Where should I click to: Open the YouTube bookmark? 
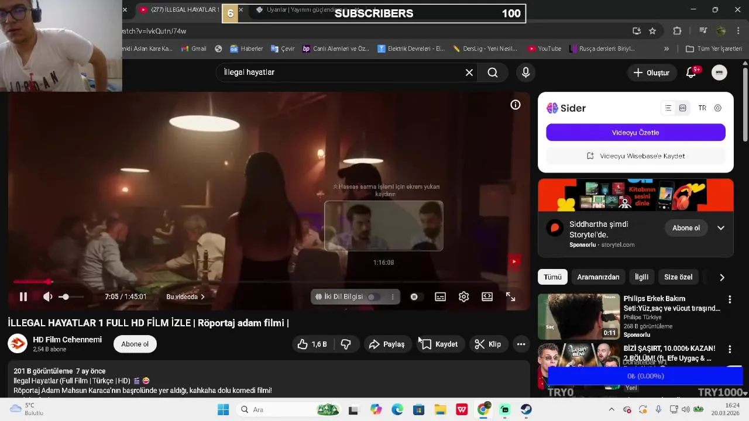click(x=544, y=49)
